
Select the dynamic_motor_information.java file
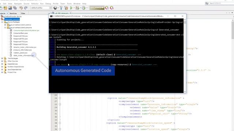point(25,47)
